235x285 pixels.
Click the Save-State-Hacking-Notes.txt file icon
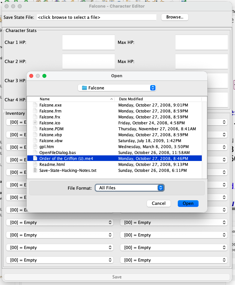pyautogui.click(x=35, y=170)
